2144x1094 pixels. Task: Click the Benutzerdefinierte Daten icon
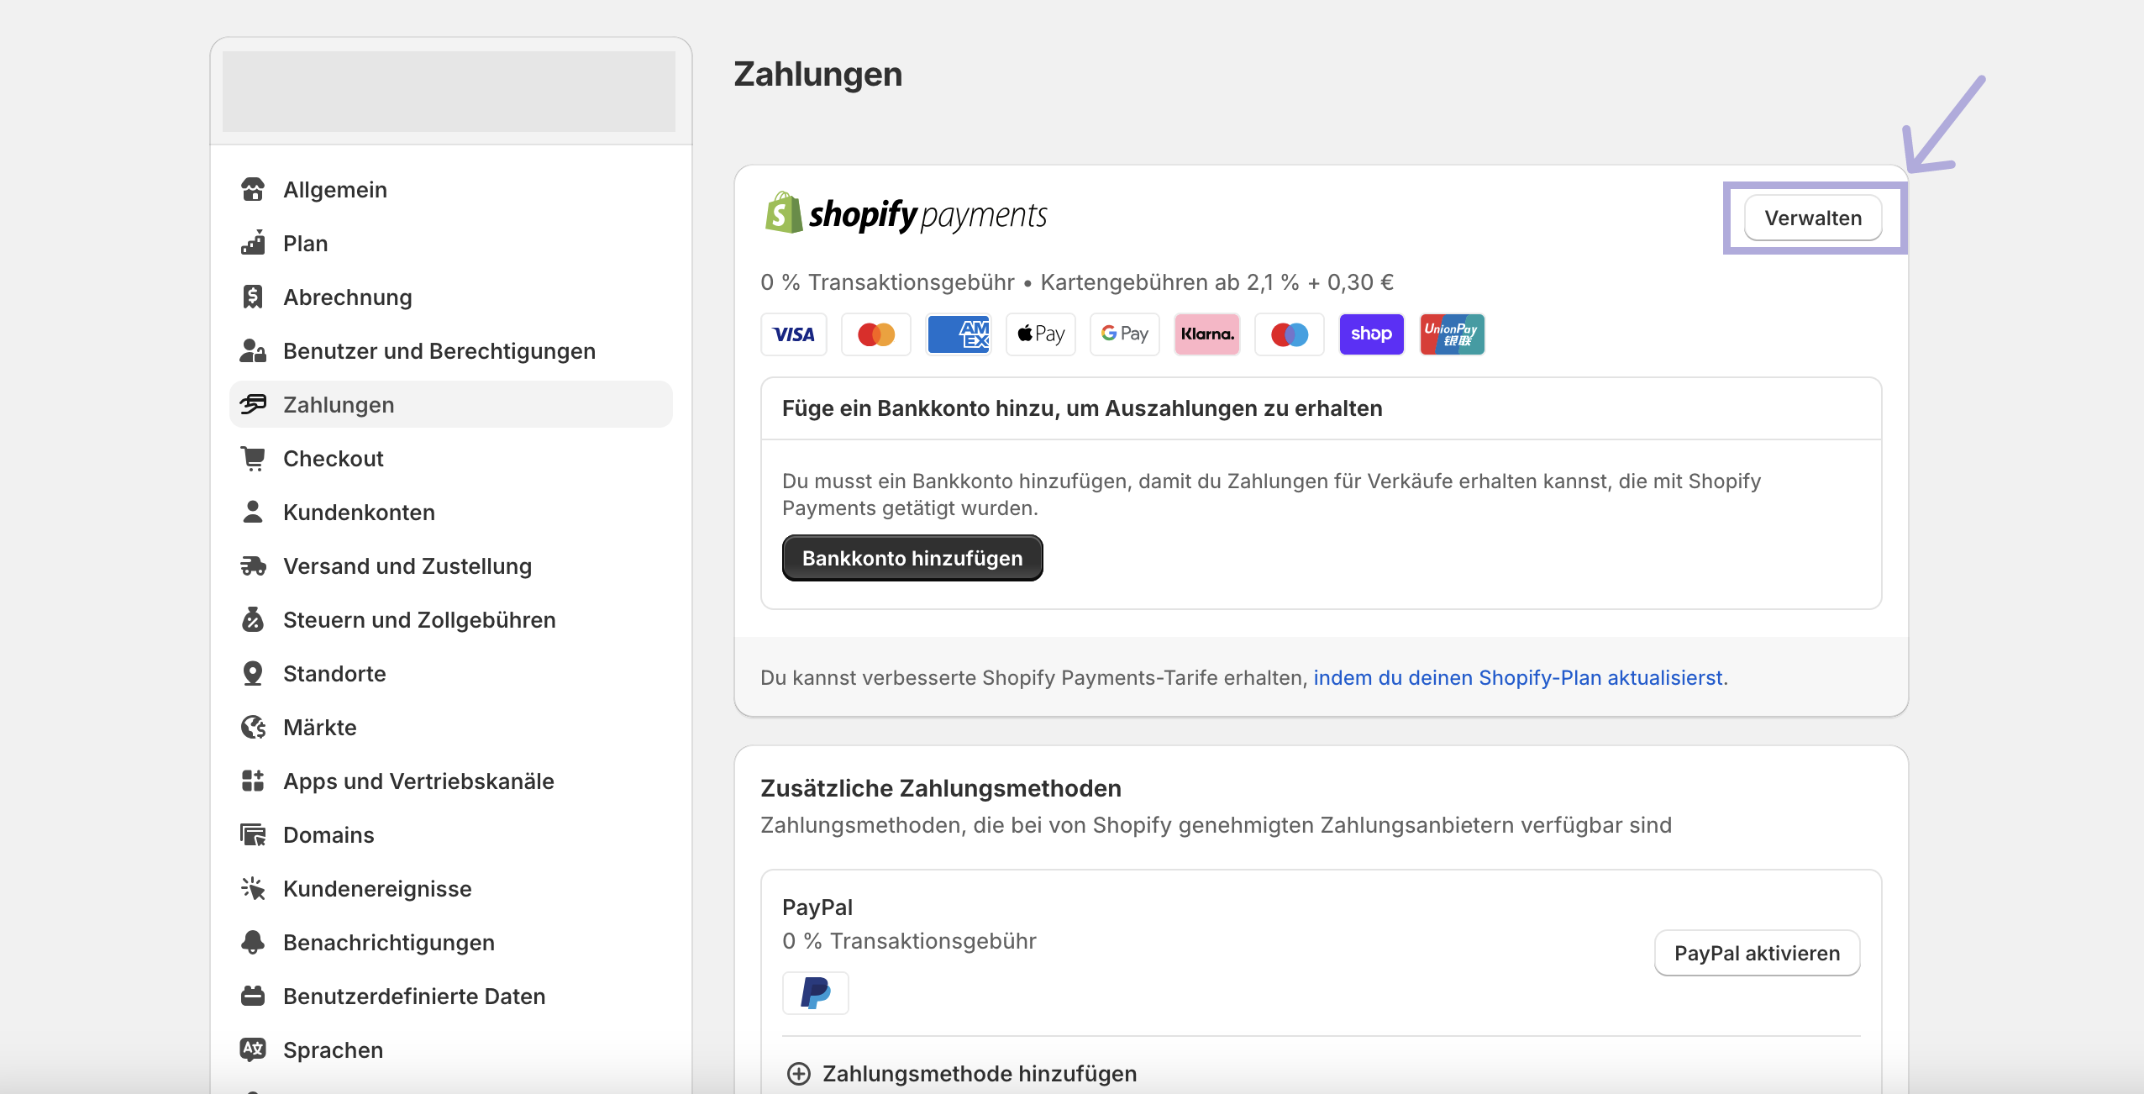pos(253,997)
